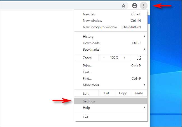
Task: Decrease zoom with the minus button
Action: [x=104, y=58]
